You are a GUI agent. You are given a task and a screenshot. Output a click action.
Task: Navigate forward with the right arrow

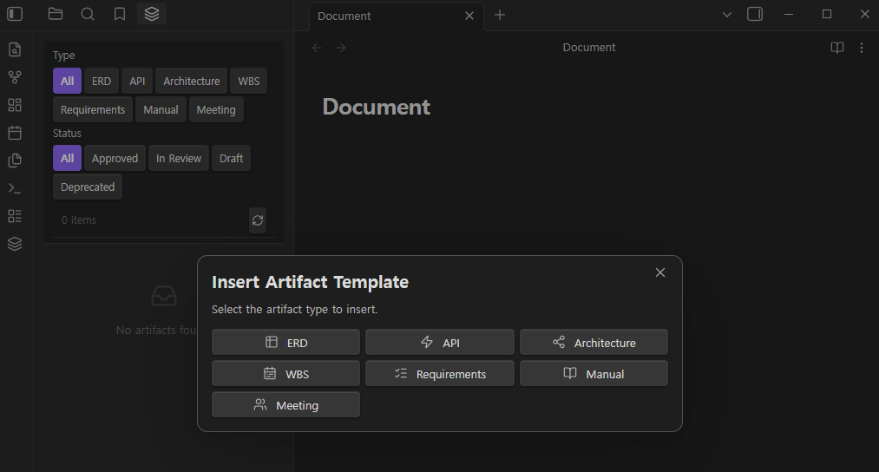click(341, 48)
